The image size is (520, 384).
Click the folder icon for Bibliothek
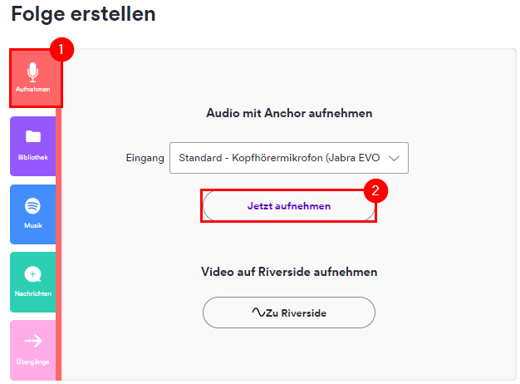tap(32, 138)
